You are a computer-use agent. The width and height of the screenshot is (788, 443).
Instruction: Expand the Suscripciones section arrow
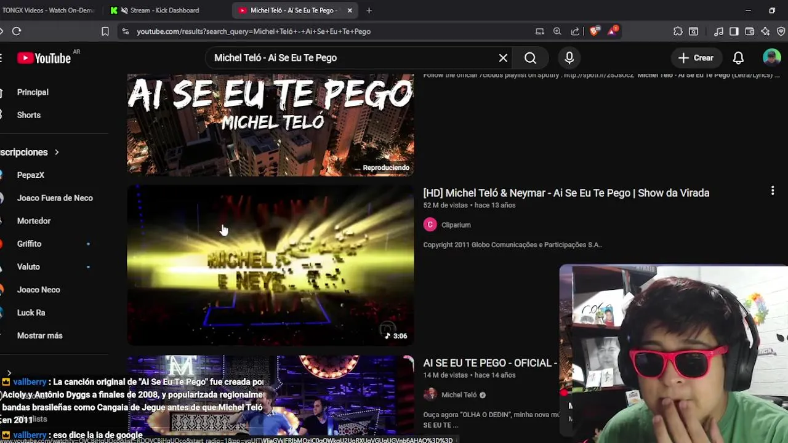tap(57, 152)
